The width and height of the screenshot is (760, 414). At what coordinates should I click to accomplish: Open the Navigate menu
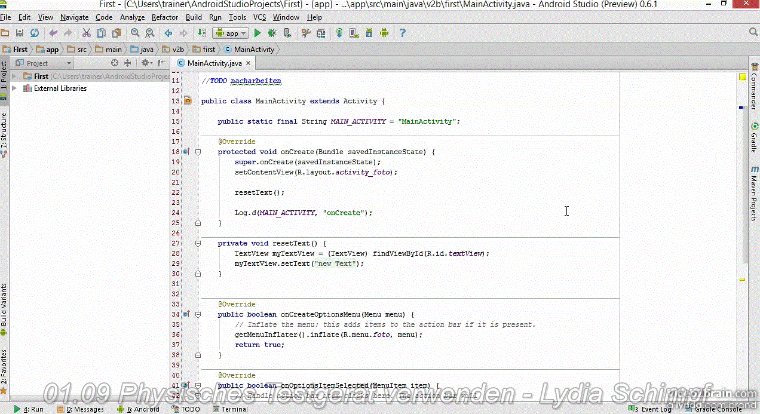pos(75,17)
